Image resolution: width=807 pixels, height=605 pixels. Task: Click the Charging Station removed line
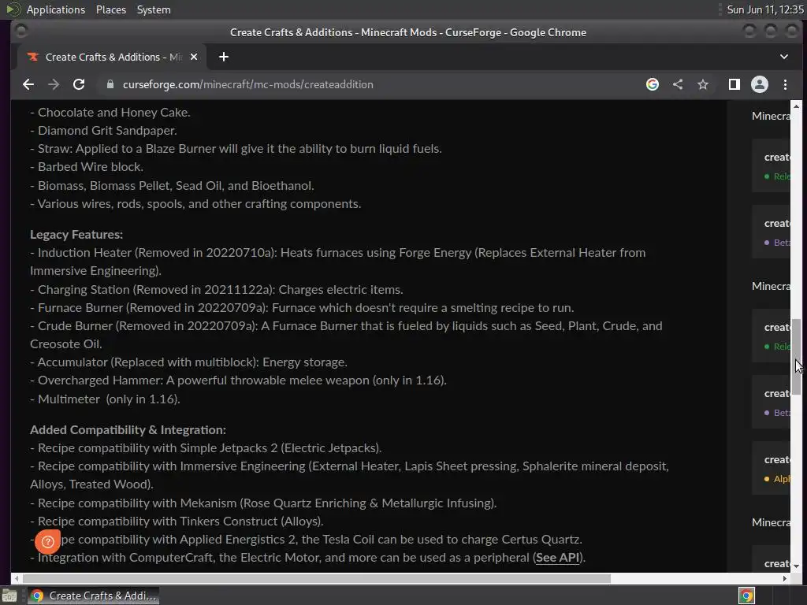[216, 290]
